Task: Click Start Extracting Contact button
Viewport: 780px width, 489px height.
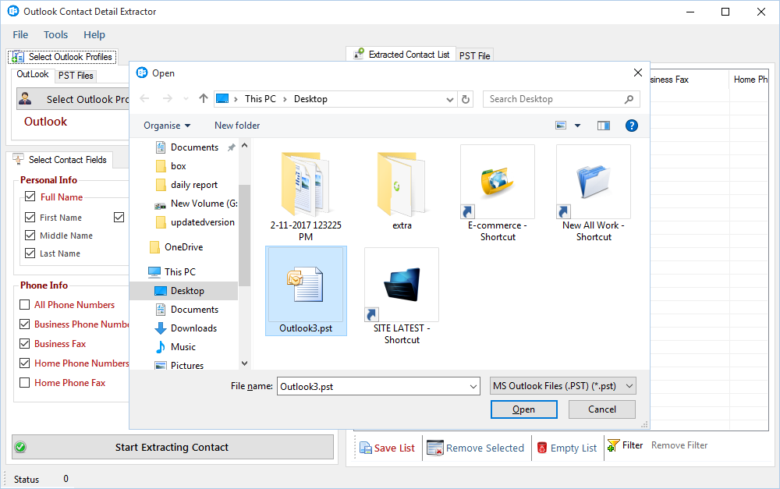Action: 172,447
